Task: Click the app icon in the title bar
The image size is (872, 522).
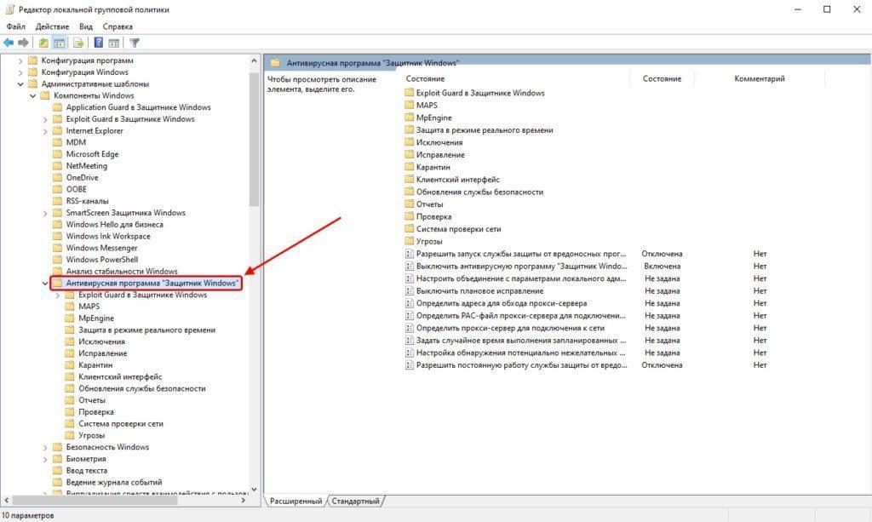Action: click(x=9, y=9)
